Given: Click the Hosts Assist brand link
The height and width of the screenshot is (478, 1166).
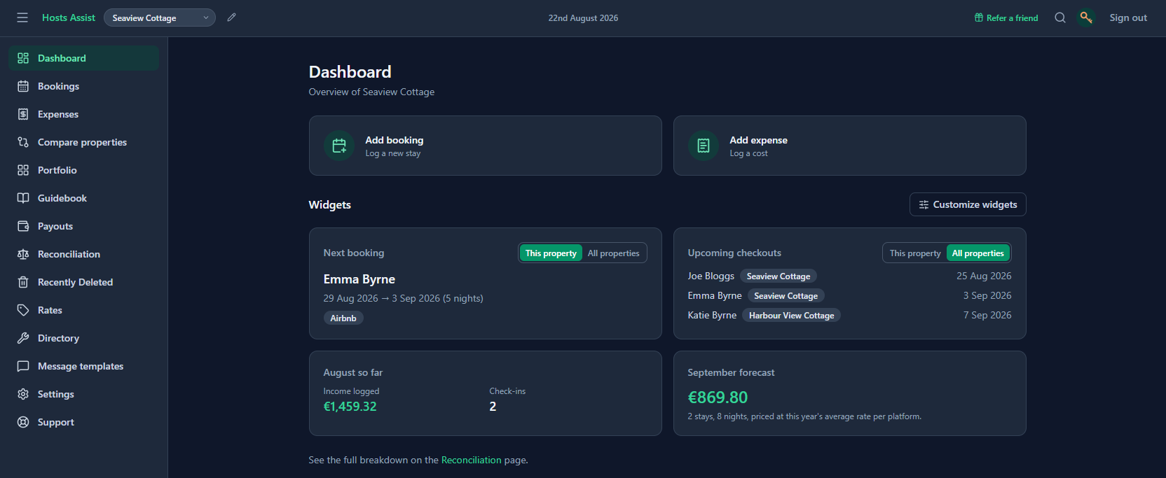Looking at the screenshot, I should coord(69,17).
